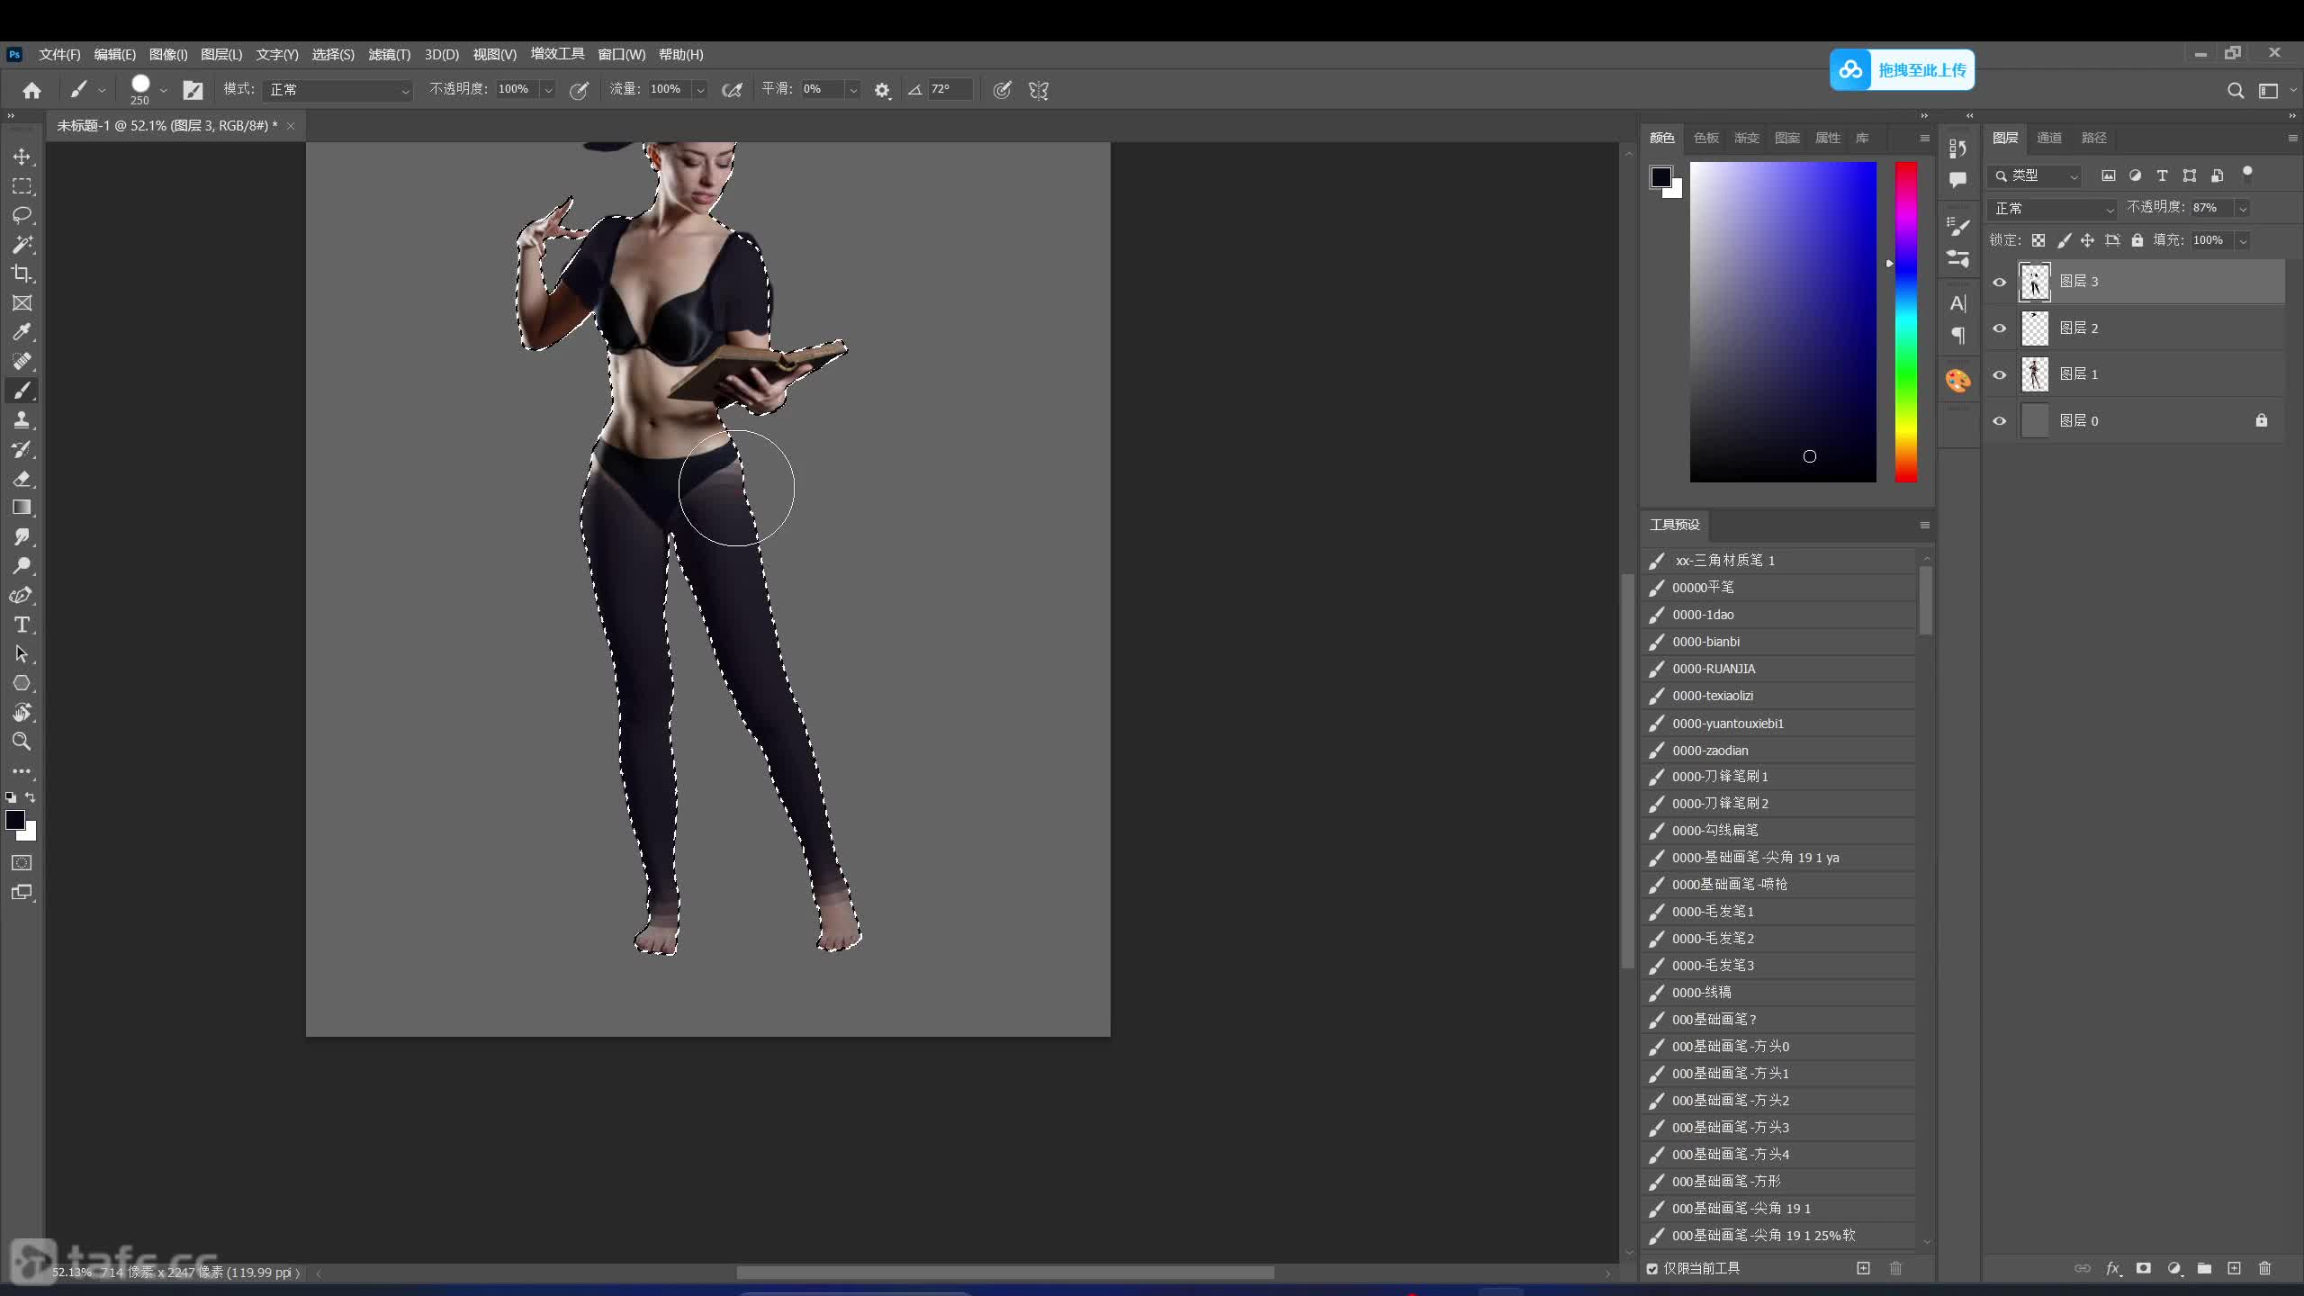This screenshot has width=2304, height=1296.
Task: Toggle lock transparent pixels
Action: (x=2038, y=240)
